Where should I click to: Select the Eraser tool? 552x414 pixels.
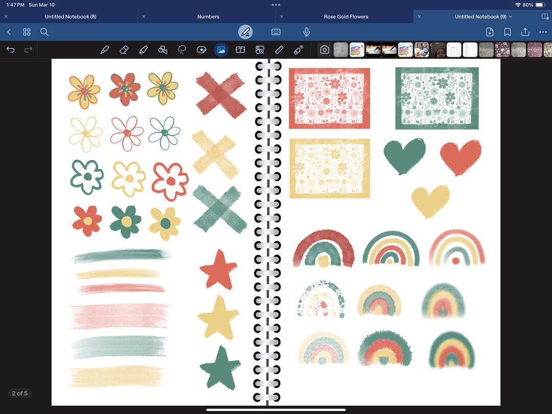click(124, 50)
